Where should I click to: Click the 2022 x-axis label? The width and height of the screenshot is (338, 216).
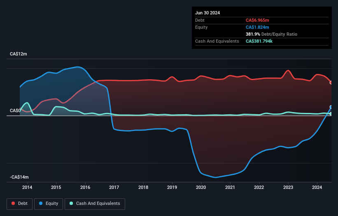pos(259,187)
